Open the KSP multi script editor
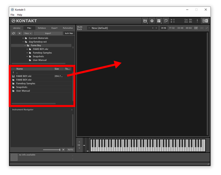The image size is (221, 175). [x=196, y=28]
